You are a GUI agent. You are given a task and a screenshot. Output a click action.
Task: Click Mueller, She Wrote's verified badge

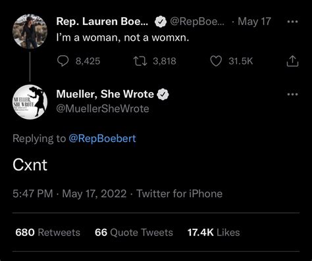[x=163, y=94]
